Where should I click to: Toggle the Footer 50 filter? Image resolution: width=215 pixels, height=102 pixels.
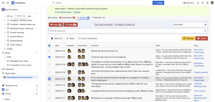pyautogui.click(x=56, y=25)
